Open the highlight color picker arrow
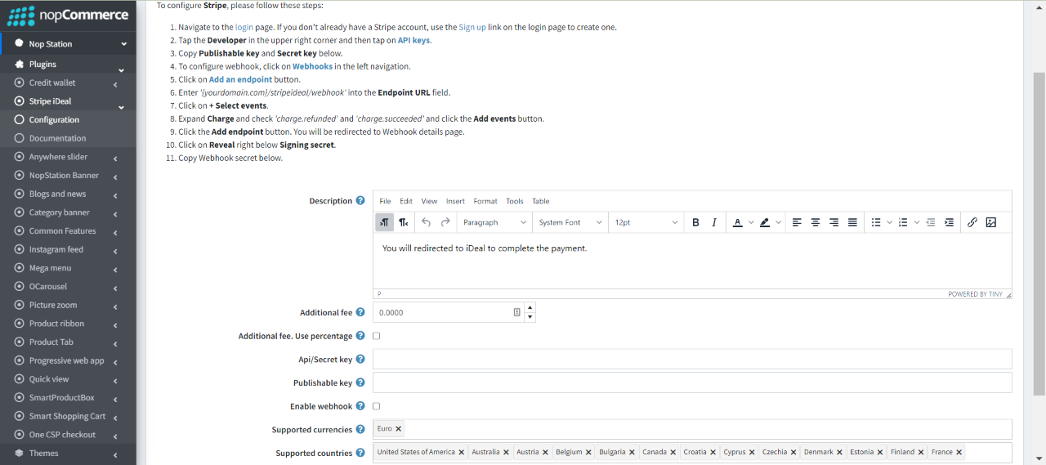This screenshot has height=465, width=1046. click(x=778, y=222)
